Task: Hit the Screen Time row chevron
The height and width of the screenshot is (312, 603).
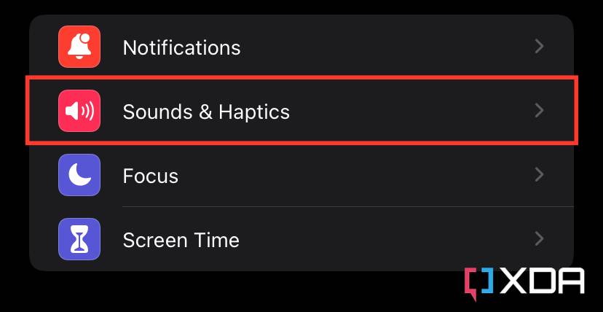Action: tap(540, 239)
